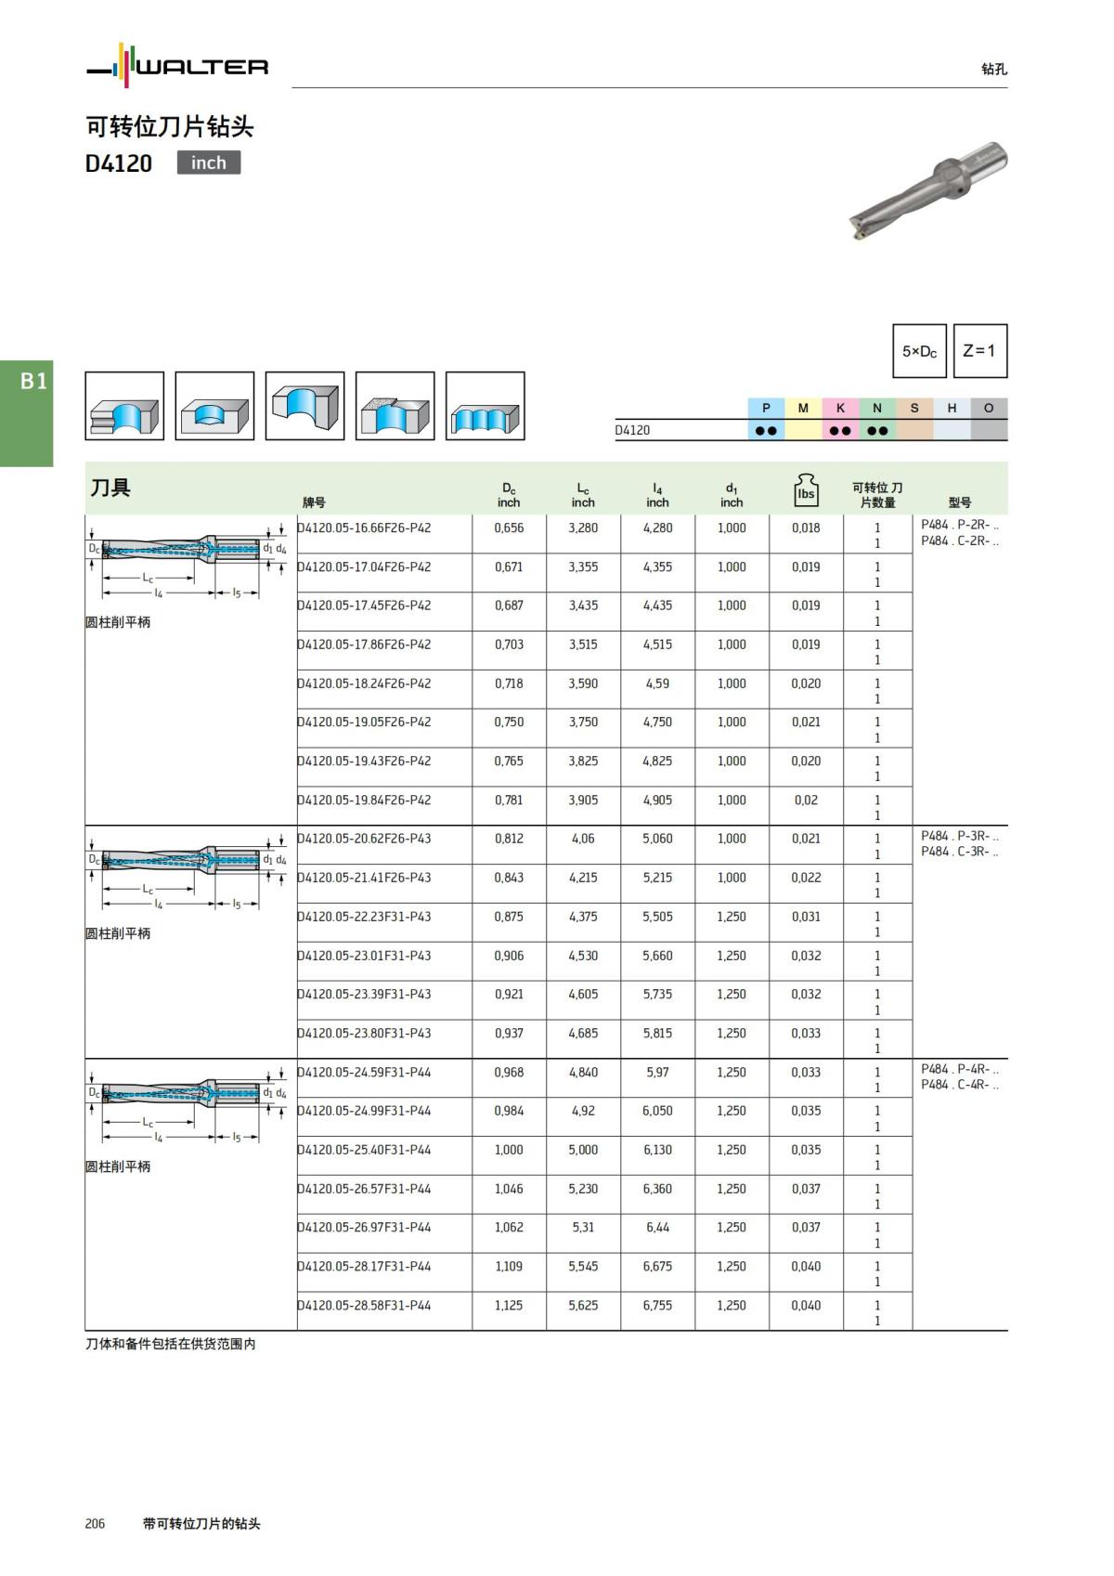Click designation D4120.05-19.05F26-P42
The image size is (1114, 1576).
click(364, 722)
